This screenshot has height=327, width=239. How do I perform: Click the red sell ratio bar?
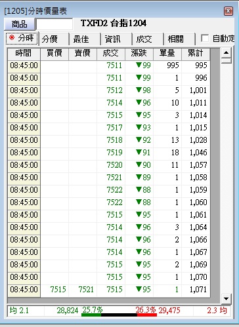pos(147,315)
